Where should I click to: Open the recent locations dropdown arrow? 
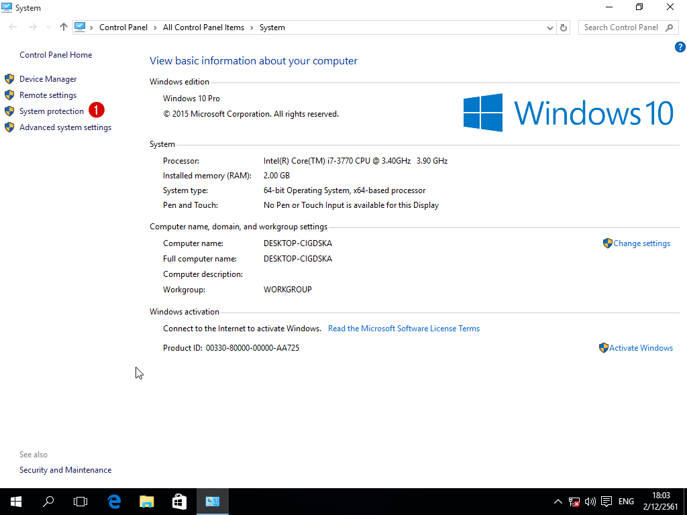[x=48, y=27]
